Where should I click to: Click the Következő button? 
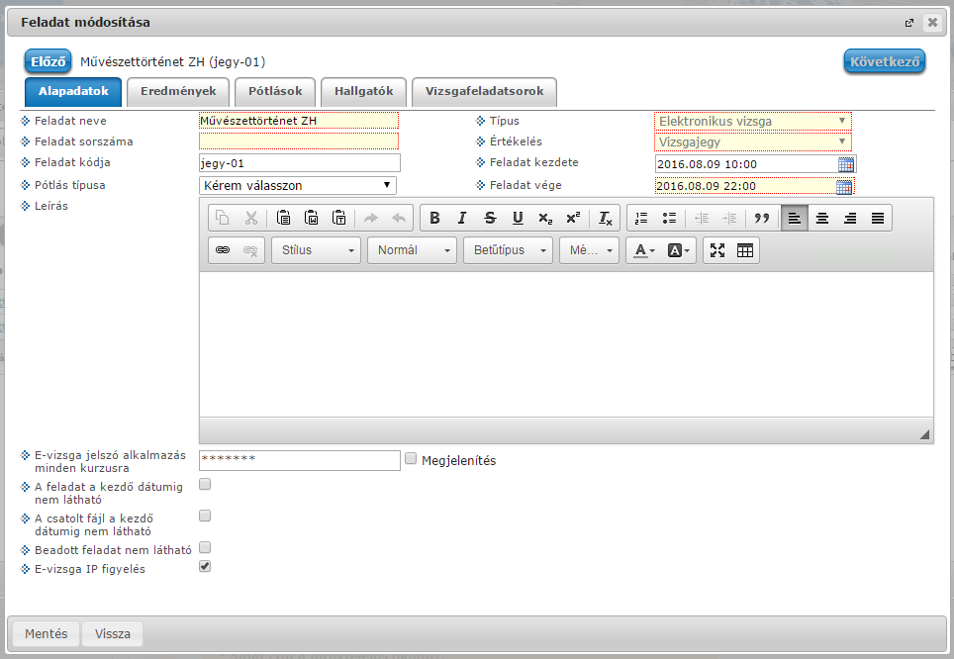(x=885, y=61)
